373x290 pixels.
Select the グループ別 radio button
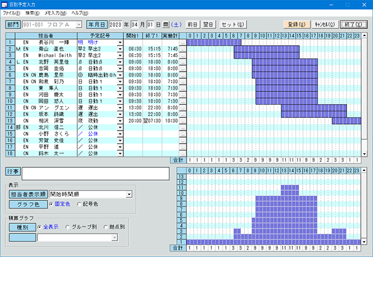tap(67, 227)
